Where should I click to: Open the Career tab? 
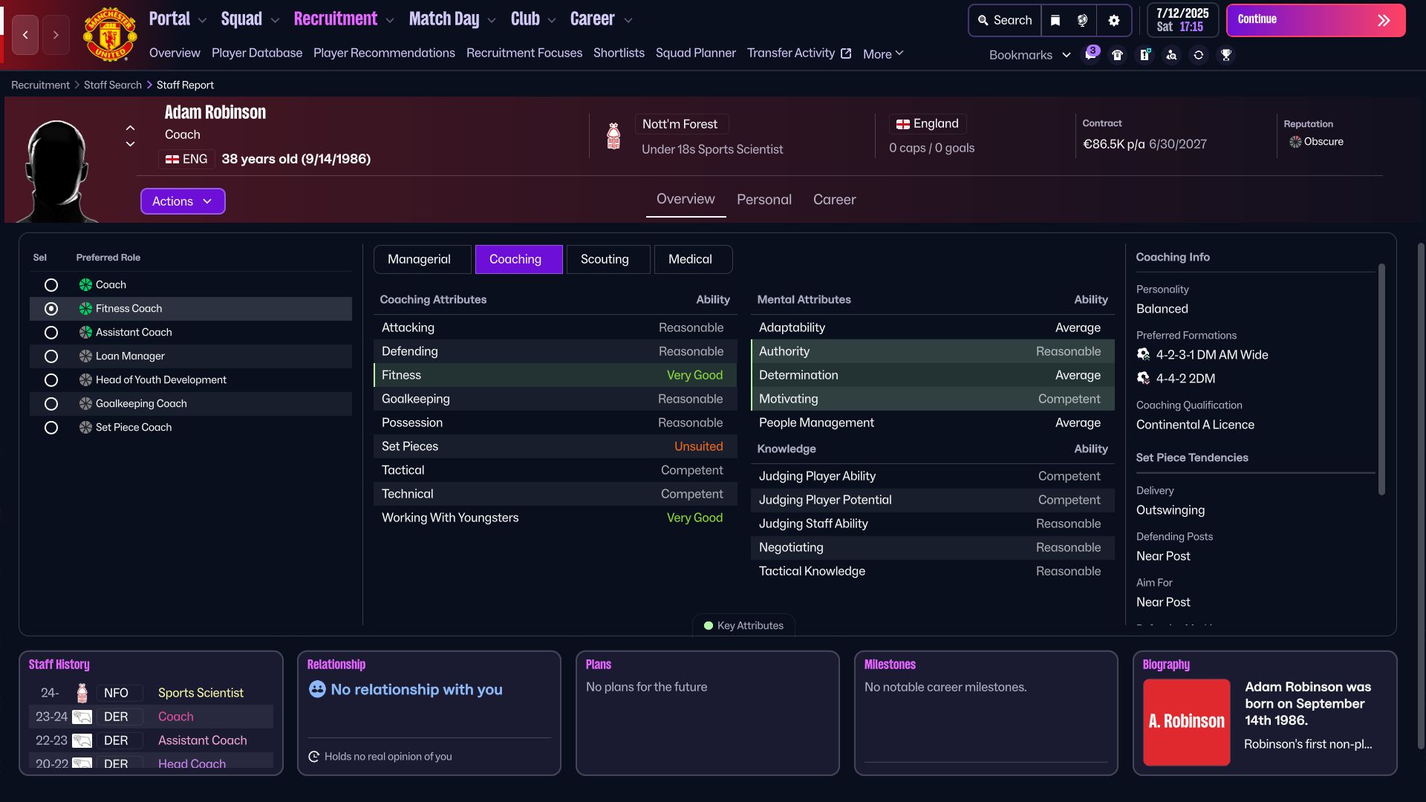[x=834, y=200]
